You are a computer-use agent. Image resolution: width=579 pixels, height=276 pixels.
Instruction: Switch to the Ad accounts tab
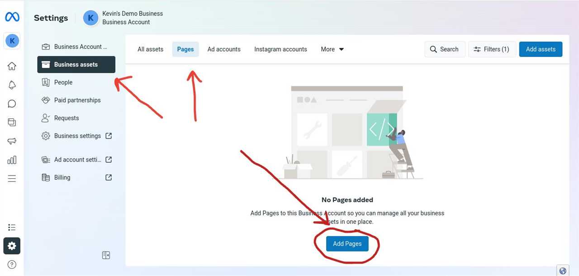coord(224,49)
